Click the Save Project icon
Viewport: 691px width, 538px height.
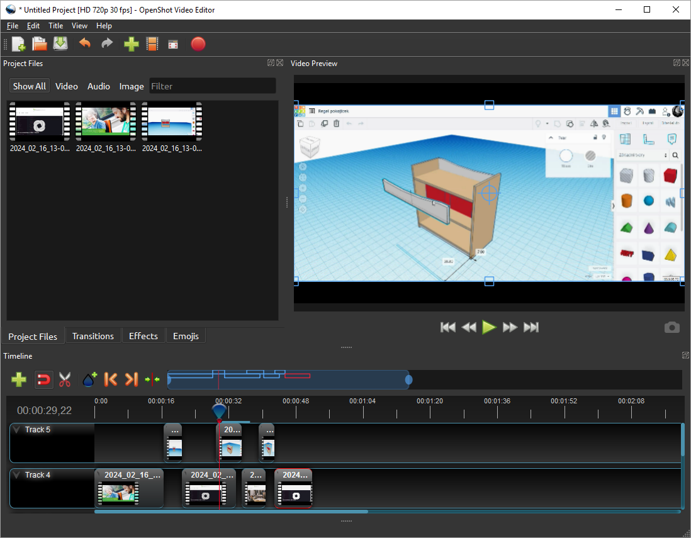click(x=60, y=44)
